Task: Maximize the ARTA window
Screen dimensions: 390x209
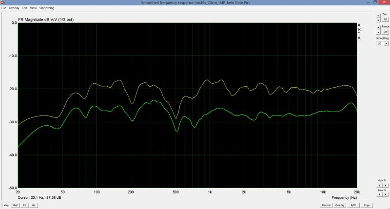Action: 375,2
